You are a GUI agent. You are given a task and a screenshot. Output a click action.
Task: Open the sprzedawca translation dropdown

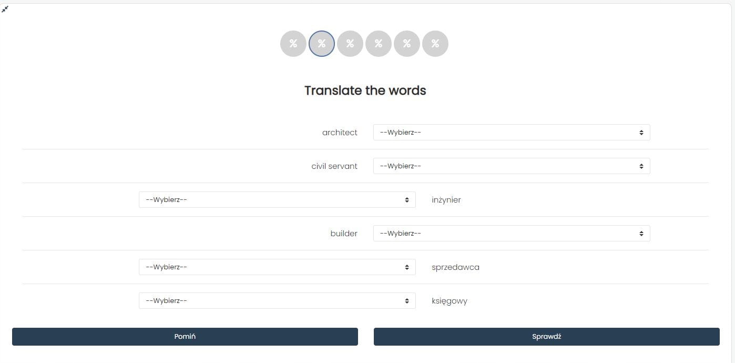[x=277, y=267]
